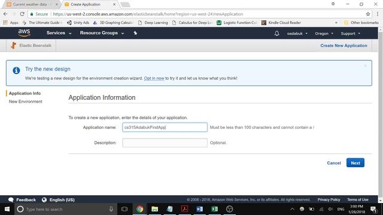This screenshot has height=215, width=383.
Task: Click the pin shortcuts icon in AWS navbar
Action: pyautogui.click(x=135, y=33)
